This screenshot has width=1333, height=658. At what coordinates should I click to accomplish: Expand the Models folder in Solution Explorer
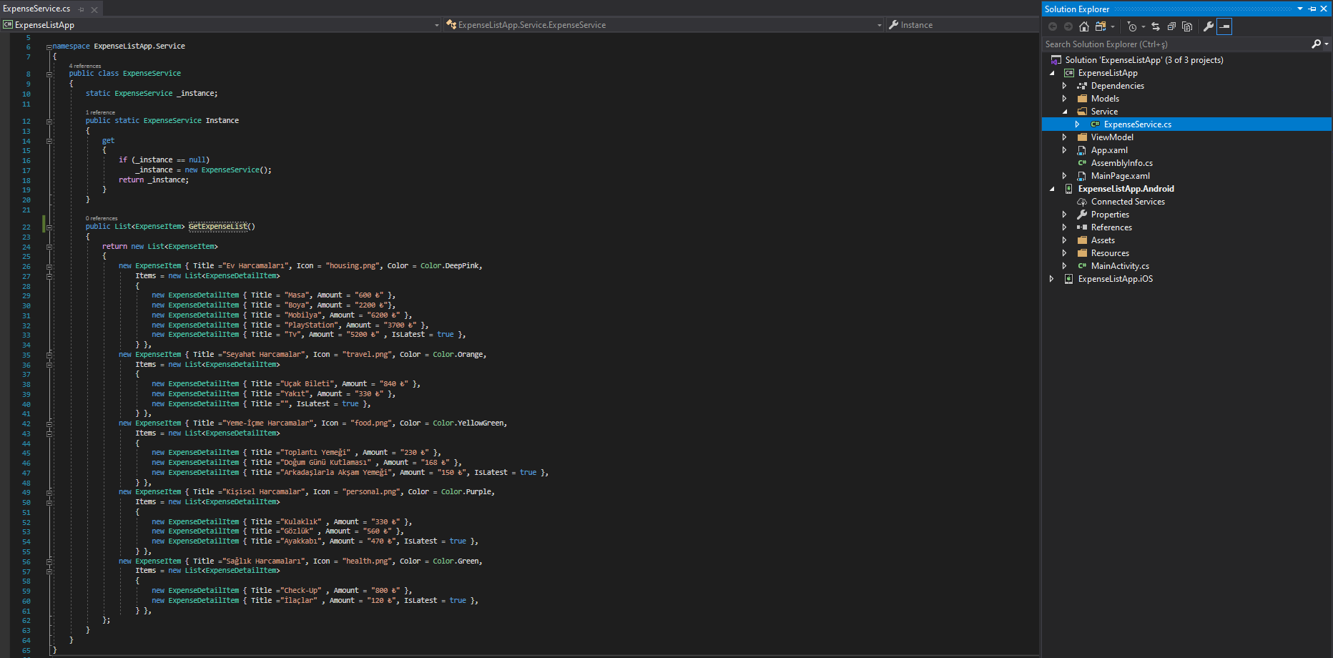pyautogui.click(x=1065, y=98)
